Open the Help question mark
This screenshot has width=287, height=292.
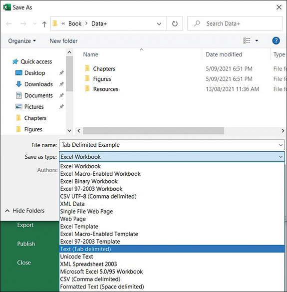pos(276,40)
